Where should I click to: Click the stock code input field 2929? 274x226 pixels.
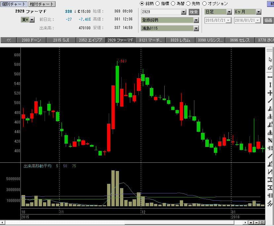pyautogui.click(x=161, y=12)
